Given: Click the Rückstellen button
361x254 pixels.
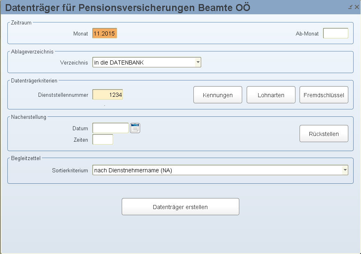Looking at the screenshot, I should click(x=324, y=134).
